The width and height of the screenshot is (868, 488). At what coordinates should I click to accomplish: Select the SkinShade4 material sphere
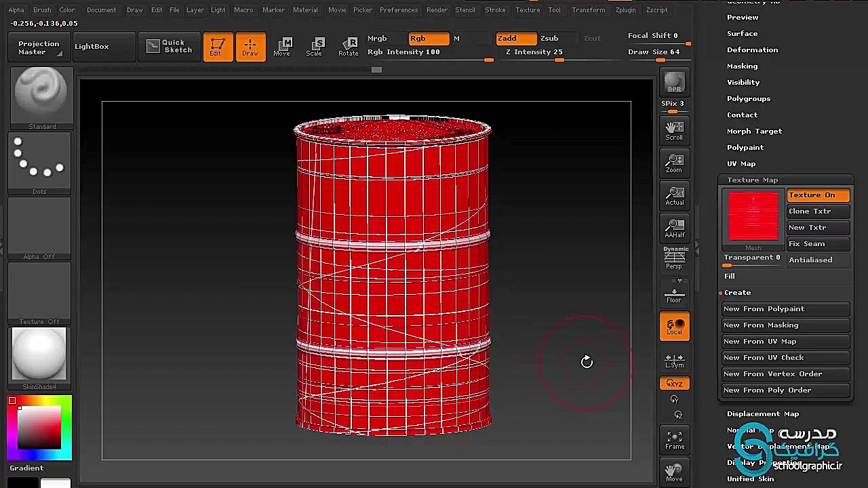pyautogui.click(x=39, y=352)
